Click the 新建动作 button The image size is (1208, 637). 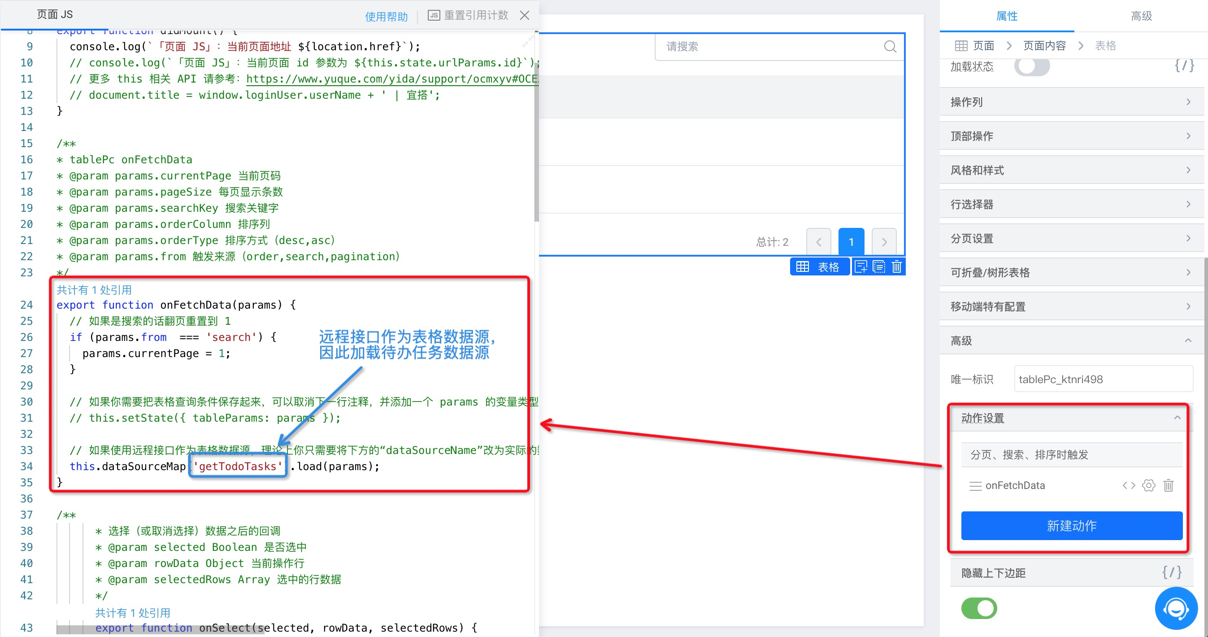coord(1072,526)
